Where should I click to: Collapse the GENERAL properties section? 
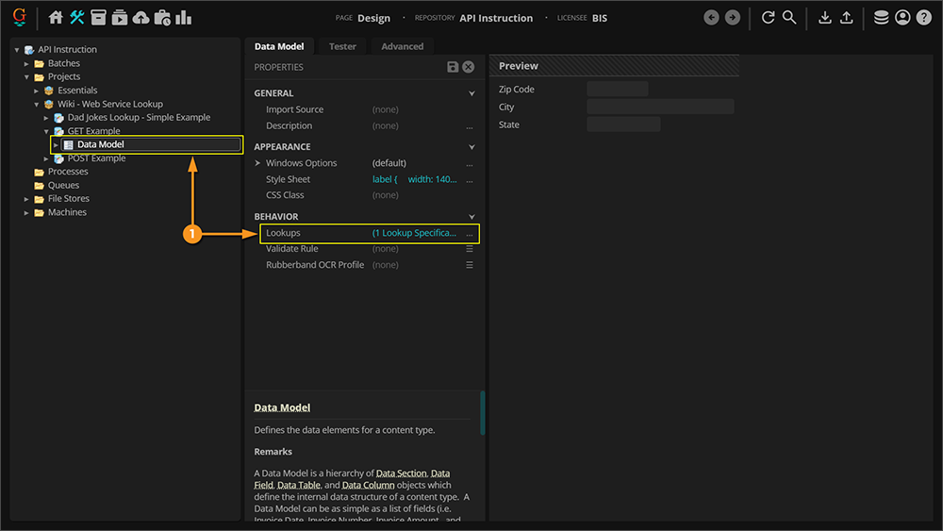(x=471, y=93)
